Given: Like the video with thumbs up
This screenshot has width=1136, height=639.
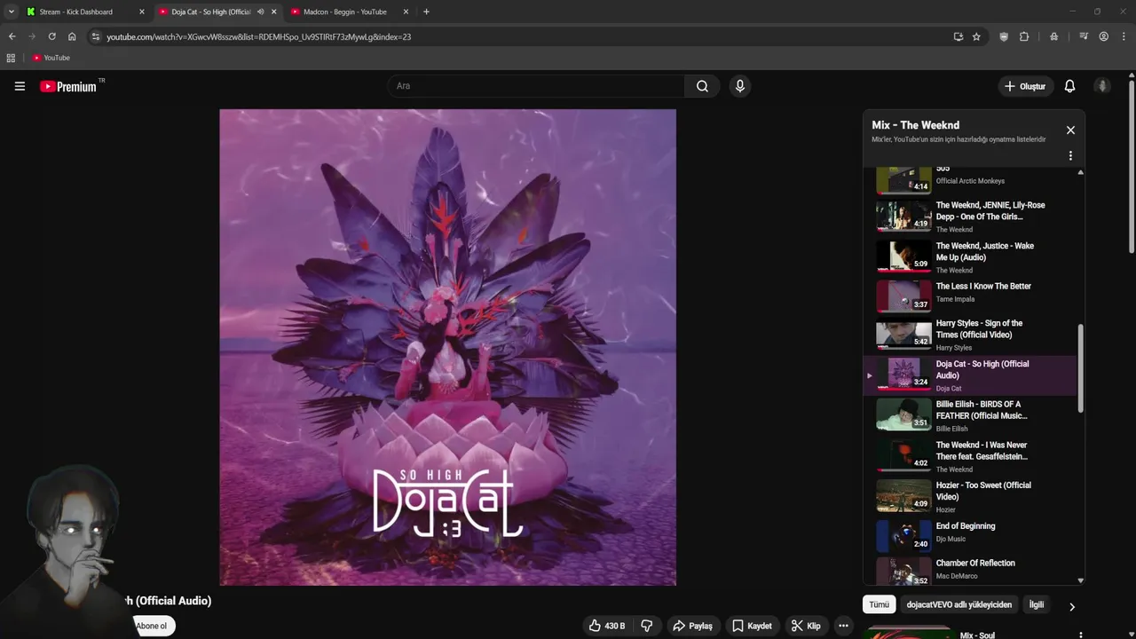Looking at the screenshot, I should point(606,626).
